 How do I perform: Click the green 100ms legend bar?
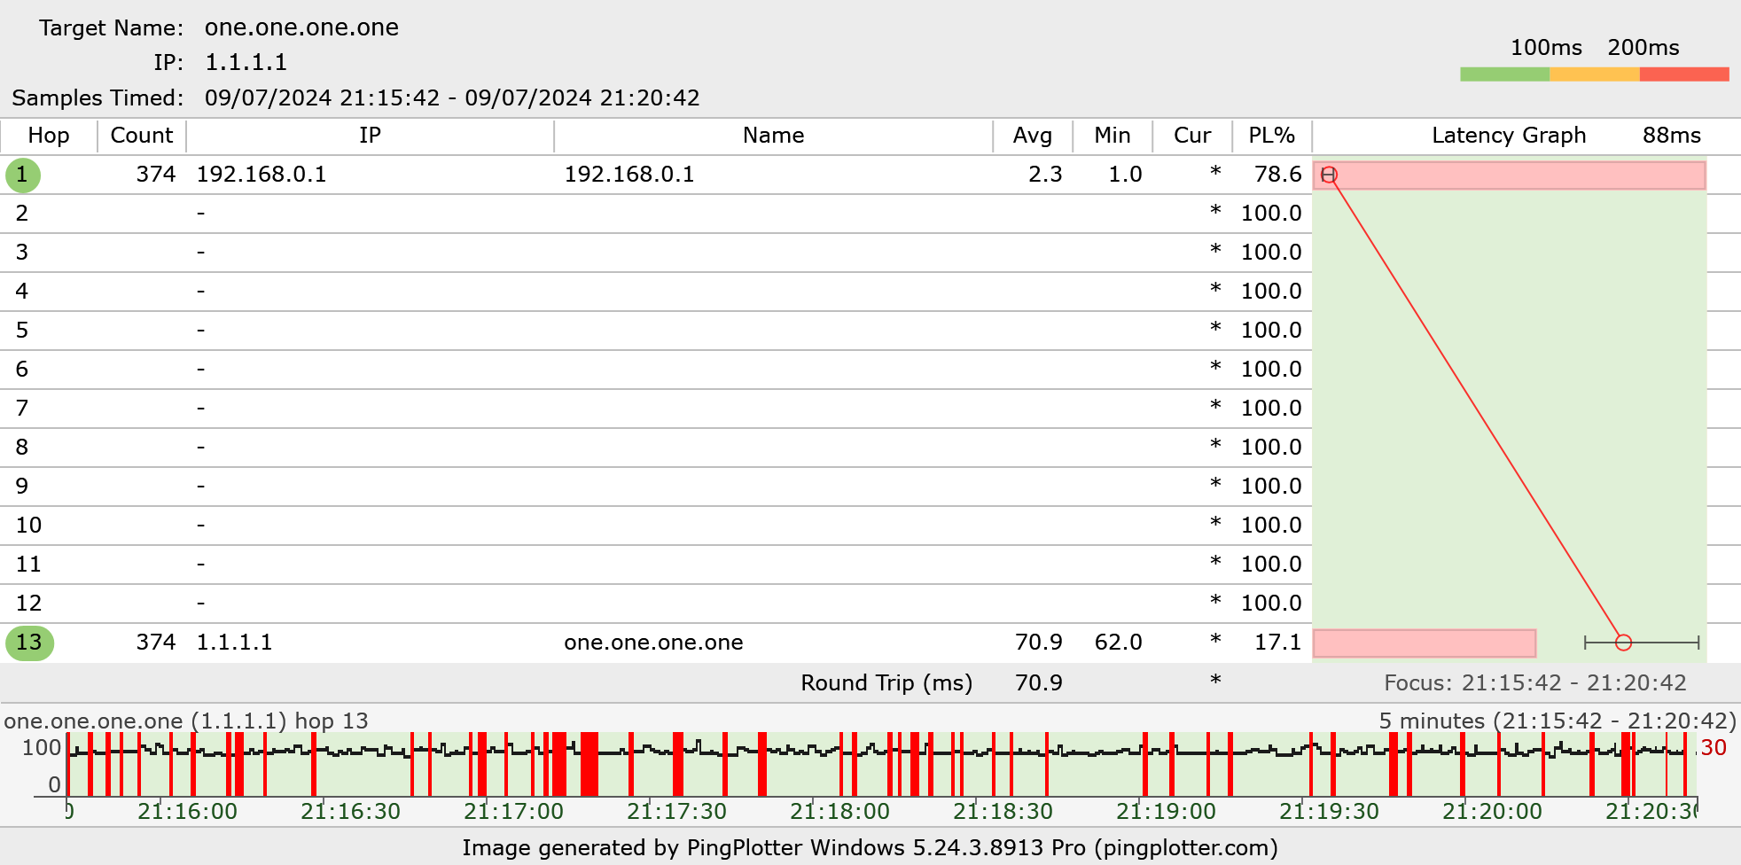coord(1504,74)
